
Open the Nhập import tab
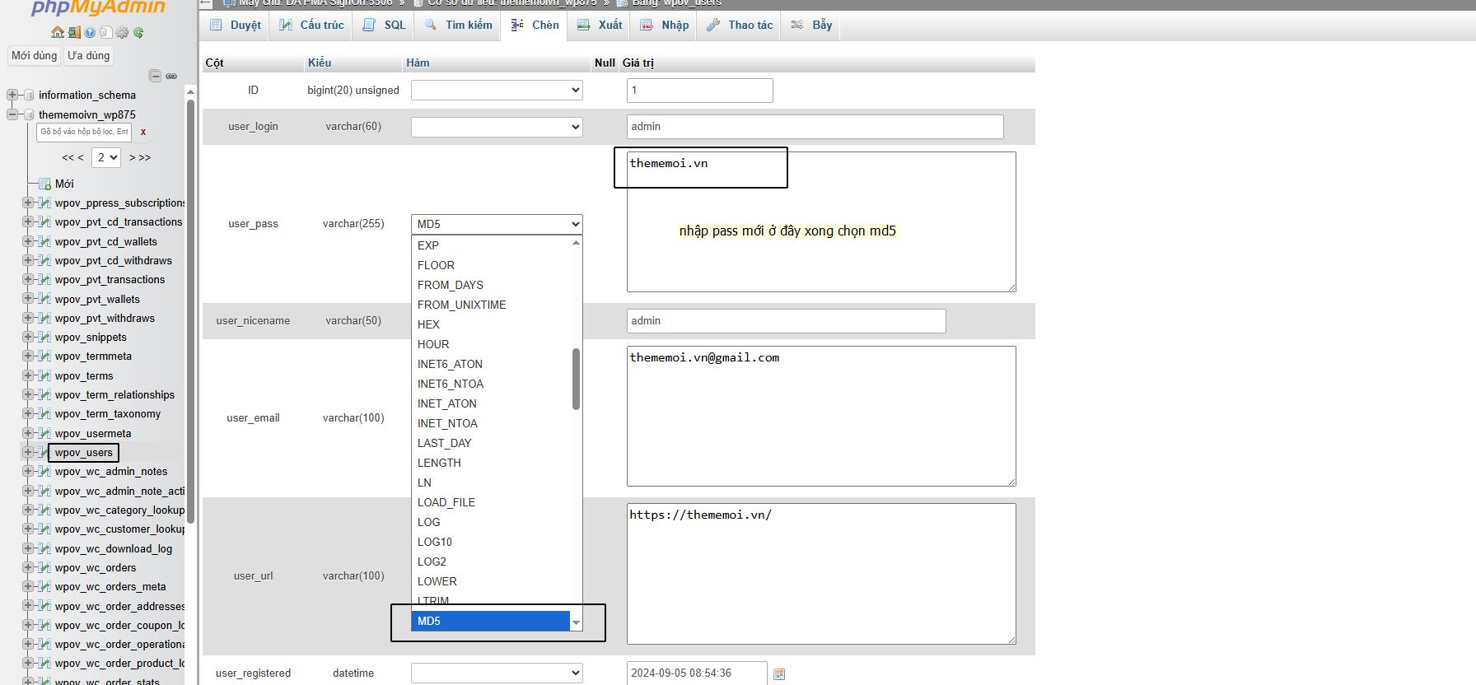click(x=665, y=25)
